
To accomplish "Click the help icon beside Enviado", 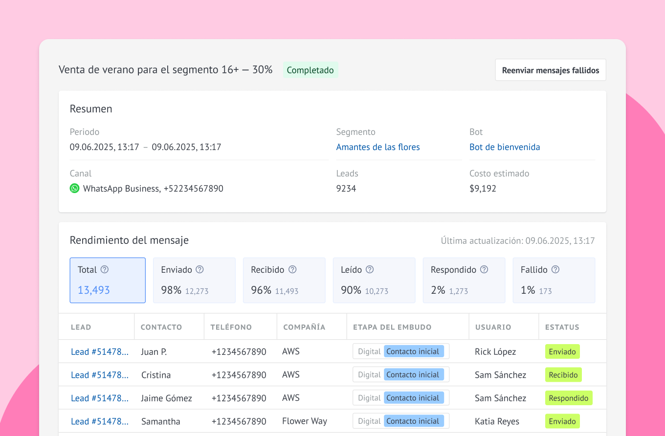I will [x=199, y=269].
